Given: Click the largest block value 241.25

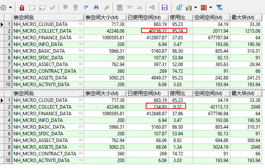Looking at the screenshot, I should [254, 78].
